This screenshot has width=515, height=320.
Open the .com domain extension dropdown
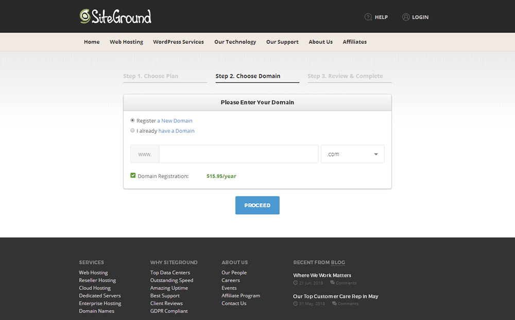pos(352,154)
